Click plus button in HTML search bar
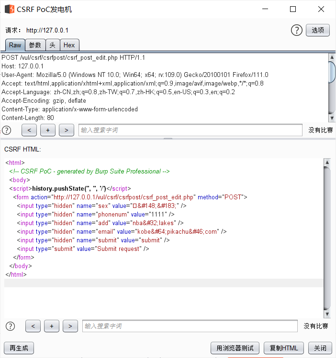336x358 pixels. [52, 326]
